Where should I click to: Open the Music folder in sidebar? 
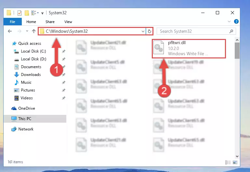(26, 82)
